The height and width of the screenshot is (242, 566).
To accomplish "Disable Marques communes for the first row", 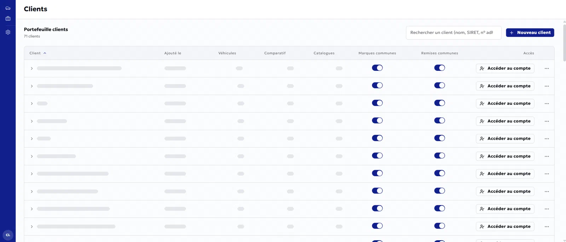I will 377,68.
